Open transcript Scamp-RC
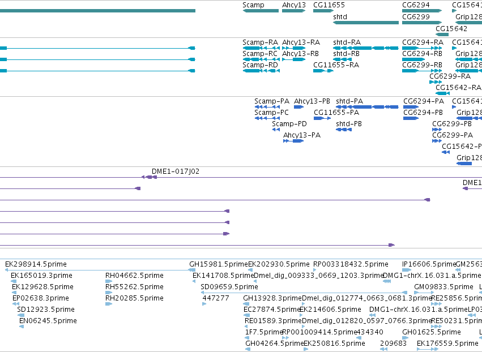 pyautogui.click(x=261, y=59)
